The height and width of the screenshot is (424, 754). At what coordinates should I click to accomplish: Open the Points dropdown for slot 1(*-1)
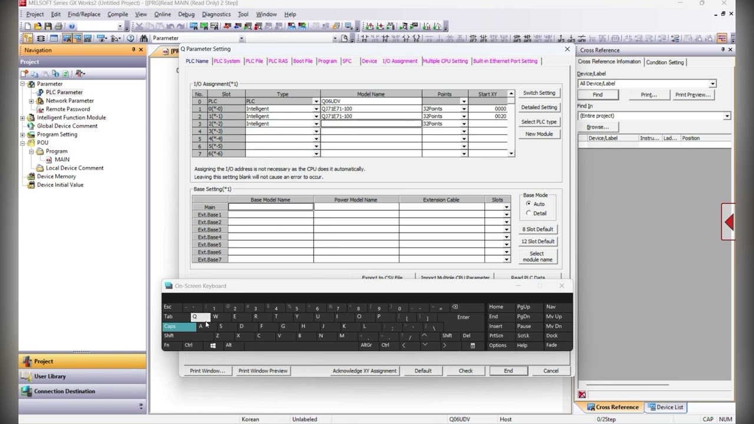point(464,117)
